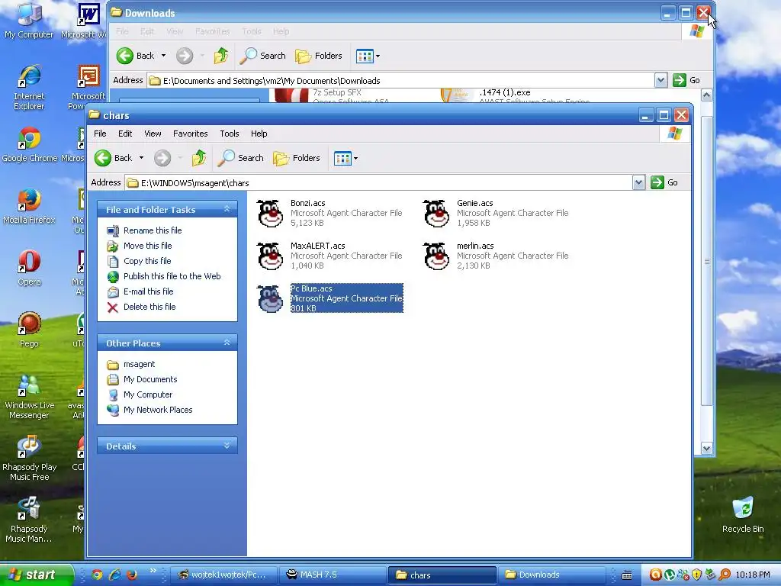Click E-mail this file link
Screen dimensions: 781x586
[149, 291]
